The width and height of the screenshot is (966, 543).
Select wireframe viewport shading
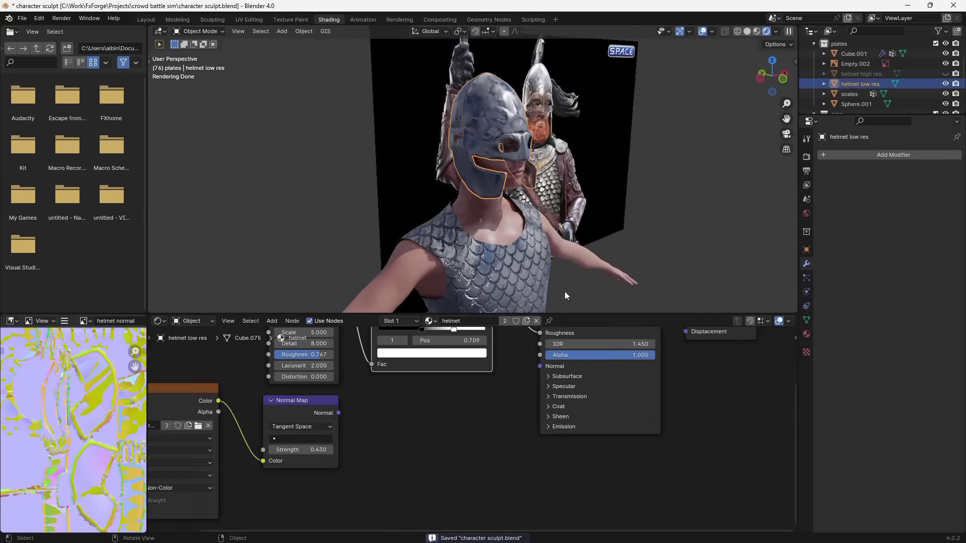[738, 31]
